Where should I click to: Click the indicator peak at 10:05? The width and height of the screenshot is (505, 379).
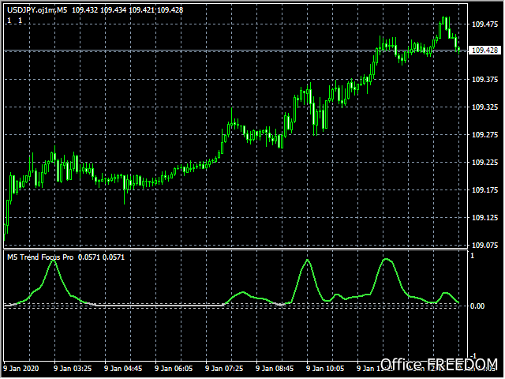307,261
